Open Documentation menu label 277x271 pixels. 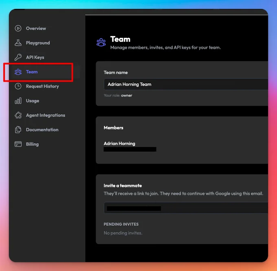(x=42, y=130)
